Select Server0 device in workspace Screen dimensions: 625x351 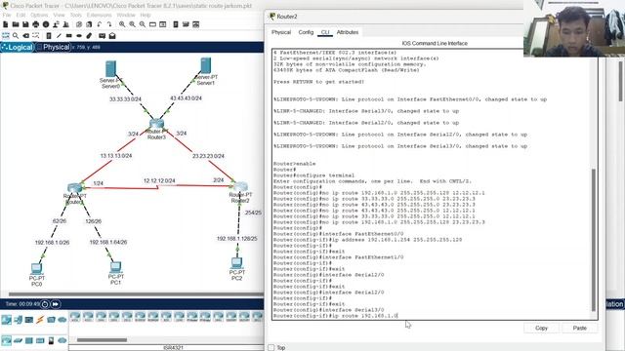coord(110,69)
